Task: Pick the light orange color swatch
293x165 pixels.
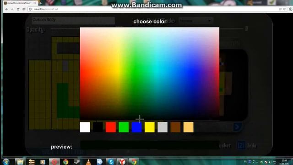Action: pyautogui.click(x=188, y=127)
